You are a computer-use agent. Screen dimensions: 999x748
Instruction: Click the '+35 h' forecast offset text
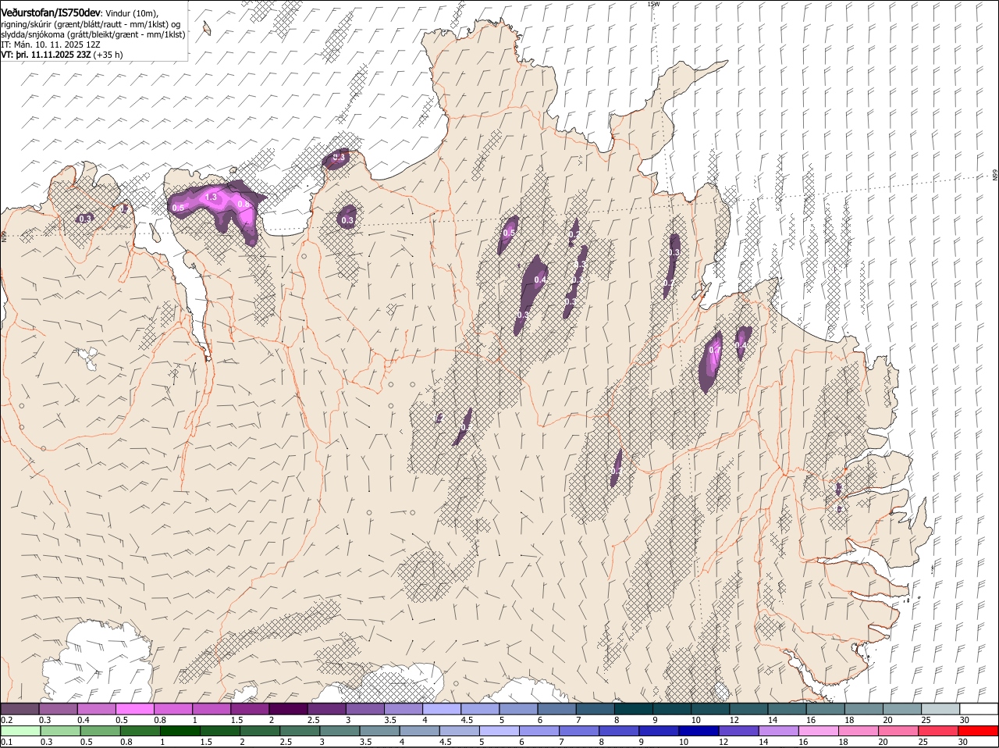(108, 55)
